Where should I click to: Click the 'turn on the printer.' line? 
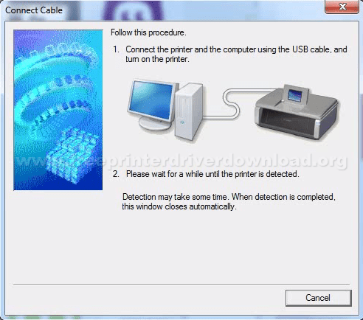point(157,59)
